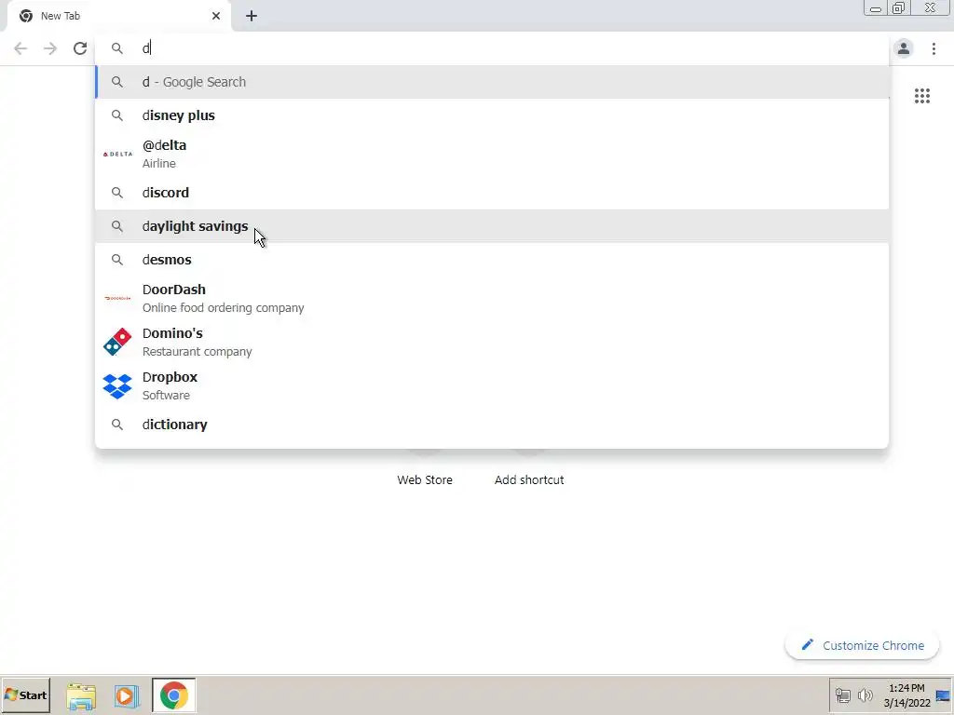
Task: Launch the media player taskbar icon
Action: click(127, 695)
